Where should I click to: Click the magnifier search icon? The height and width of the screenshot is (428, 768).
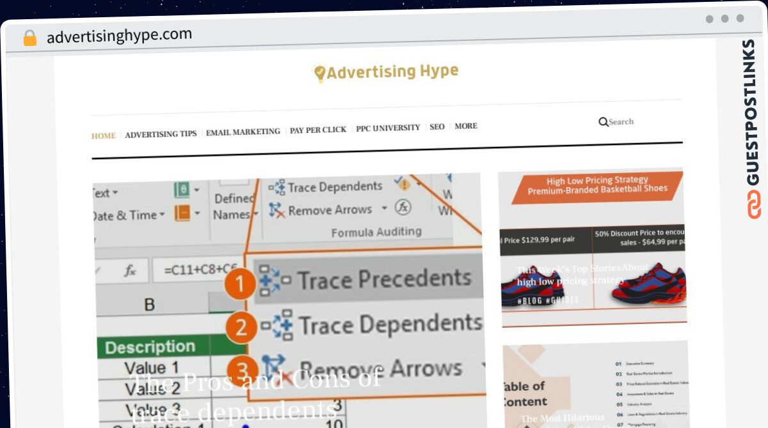[x=603, y=122]
